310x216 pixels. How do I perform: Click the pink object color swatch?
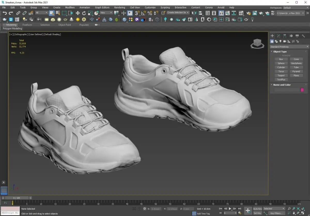(302, 90)
